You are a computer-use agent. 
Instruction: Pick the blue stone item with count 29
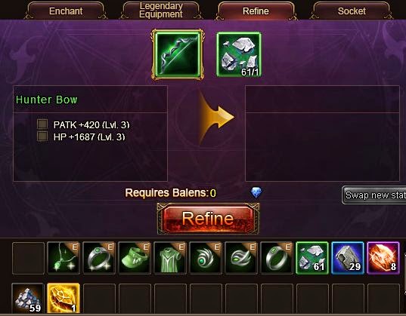[x=348, y=258]
